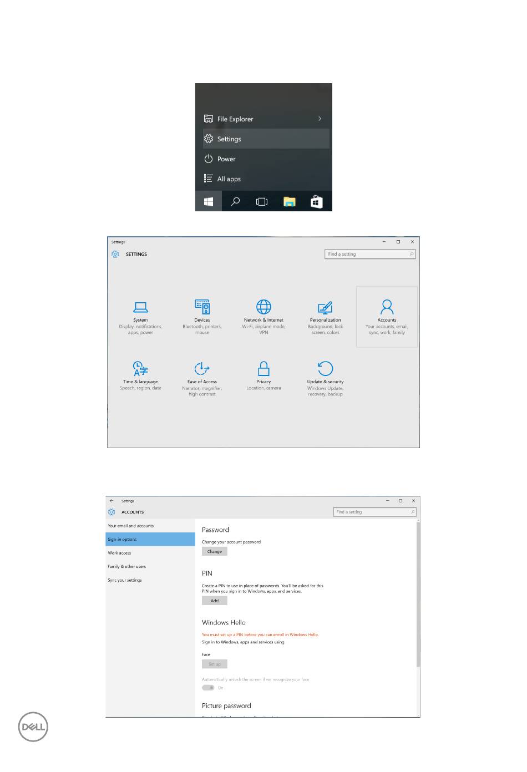This screenshot has height=772, width=527.
Task: Click the ACCOUNTS gear icon
Action: coord(112,512)
